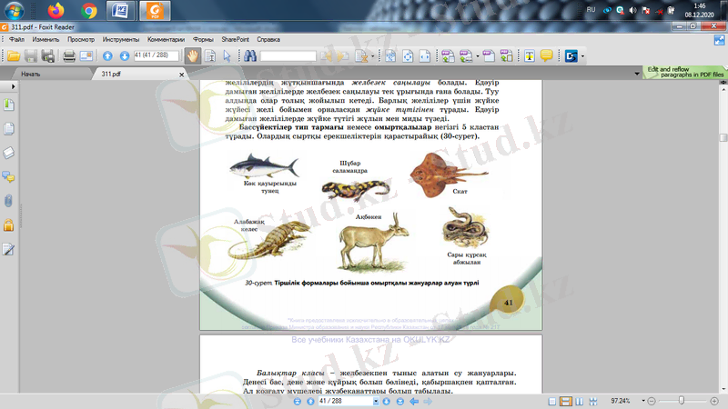728x409 pixels.
Task: Toggle continuous page view in status bar
Action: pos(565,401)
